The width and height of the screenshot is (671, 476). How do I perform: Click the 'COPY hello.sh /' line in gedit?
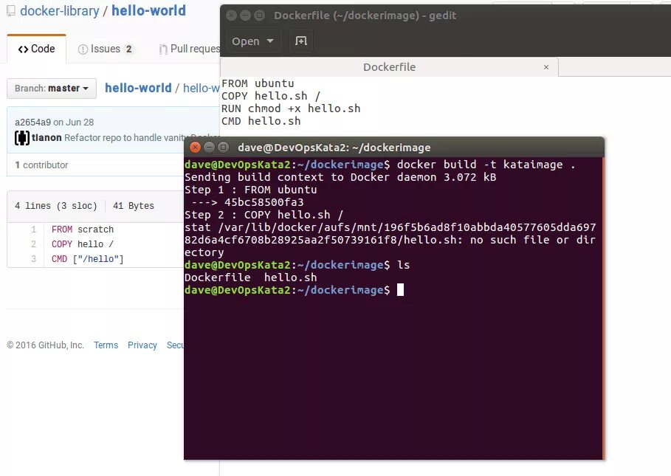point(270,96)
